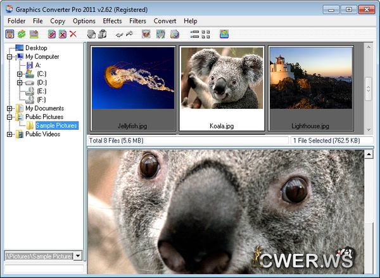Click the paste clipboard toolbar icon
The image size is (380, 278).
coord(102,34)
